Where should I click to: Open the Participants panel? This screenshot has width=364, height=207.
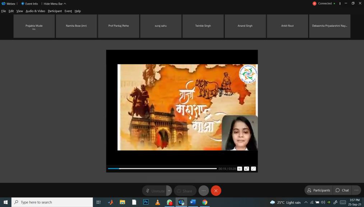click(319, 190)
